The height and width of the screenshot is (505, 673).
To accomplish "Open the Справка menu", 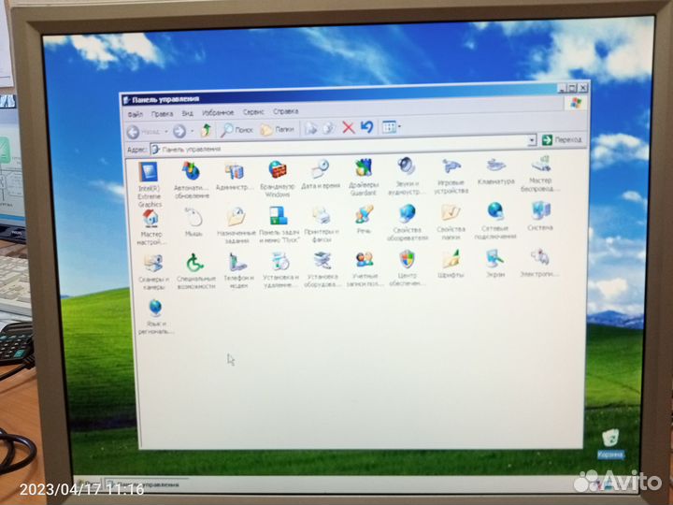I will tap(286, 111).
